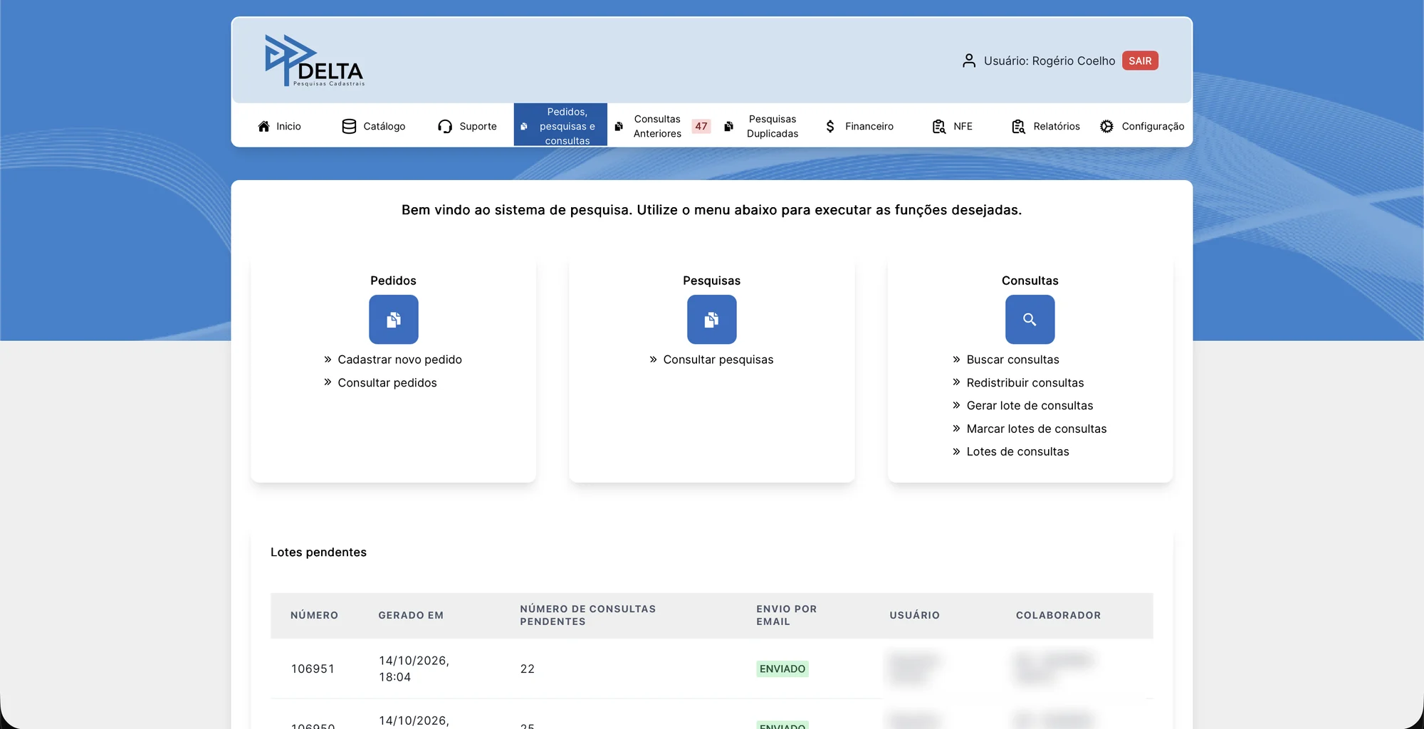Open Consultas Anteriores menu item
1424x729 pixels.
pos(657,126)
